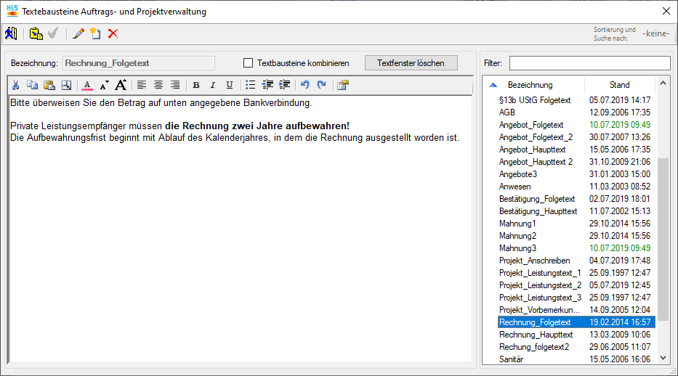Select Mahnung1 in the list

point(517,224)
